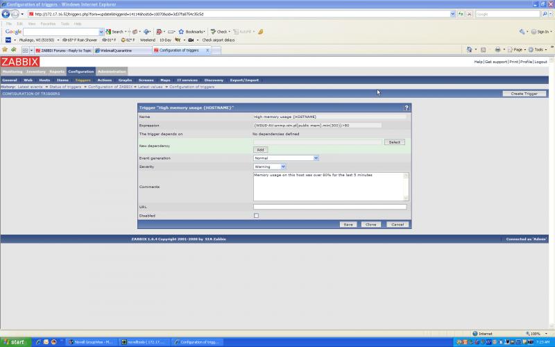The image size is (555, 347).
Task: Open the Severity dropdown
Action: [x=269, y=167]
